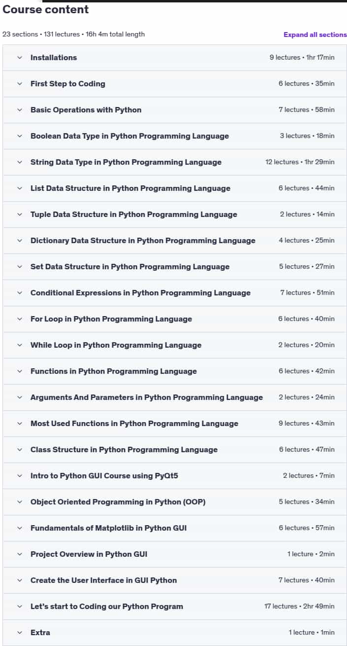This screenshot has width=347, height=646.
Task: Click the 23 sections summary text
Action: [x=74, y=35]
